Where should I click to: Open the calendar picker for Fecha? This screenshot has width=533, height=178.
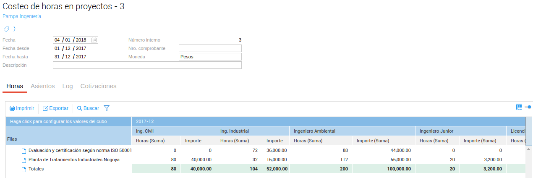(x=94, y=40)
